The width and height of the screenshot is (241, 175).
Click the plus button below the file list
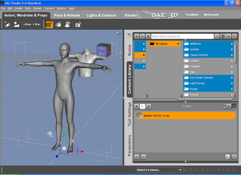point(137,157)
